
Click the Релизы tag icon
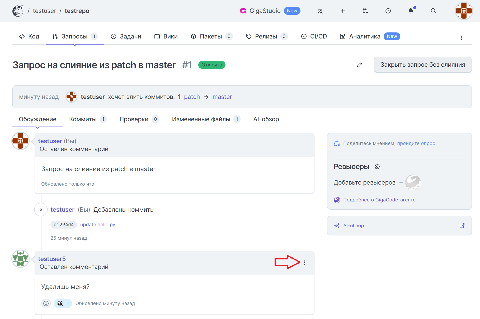249,36
